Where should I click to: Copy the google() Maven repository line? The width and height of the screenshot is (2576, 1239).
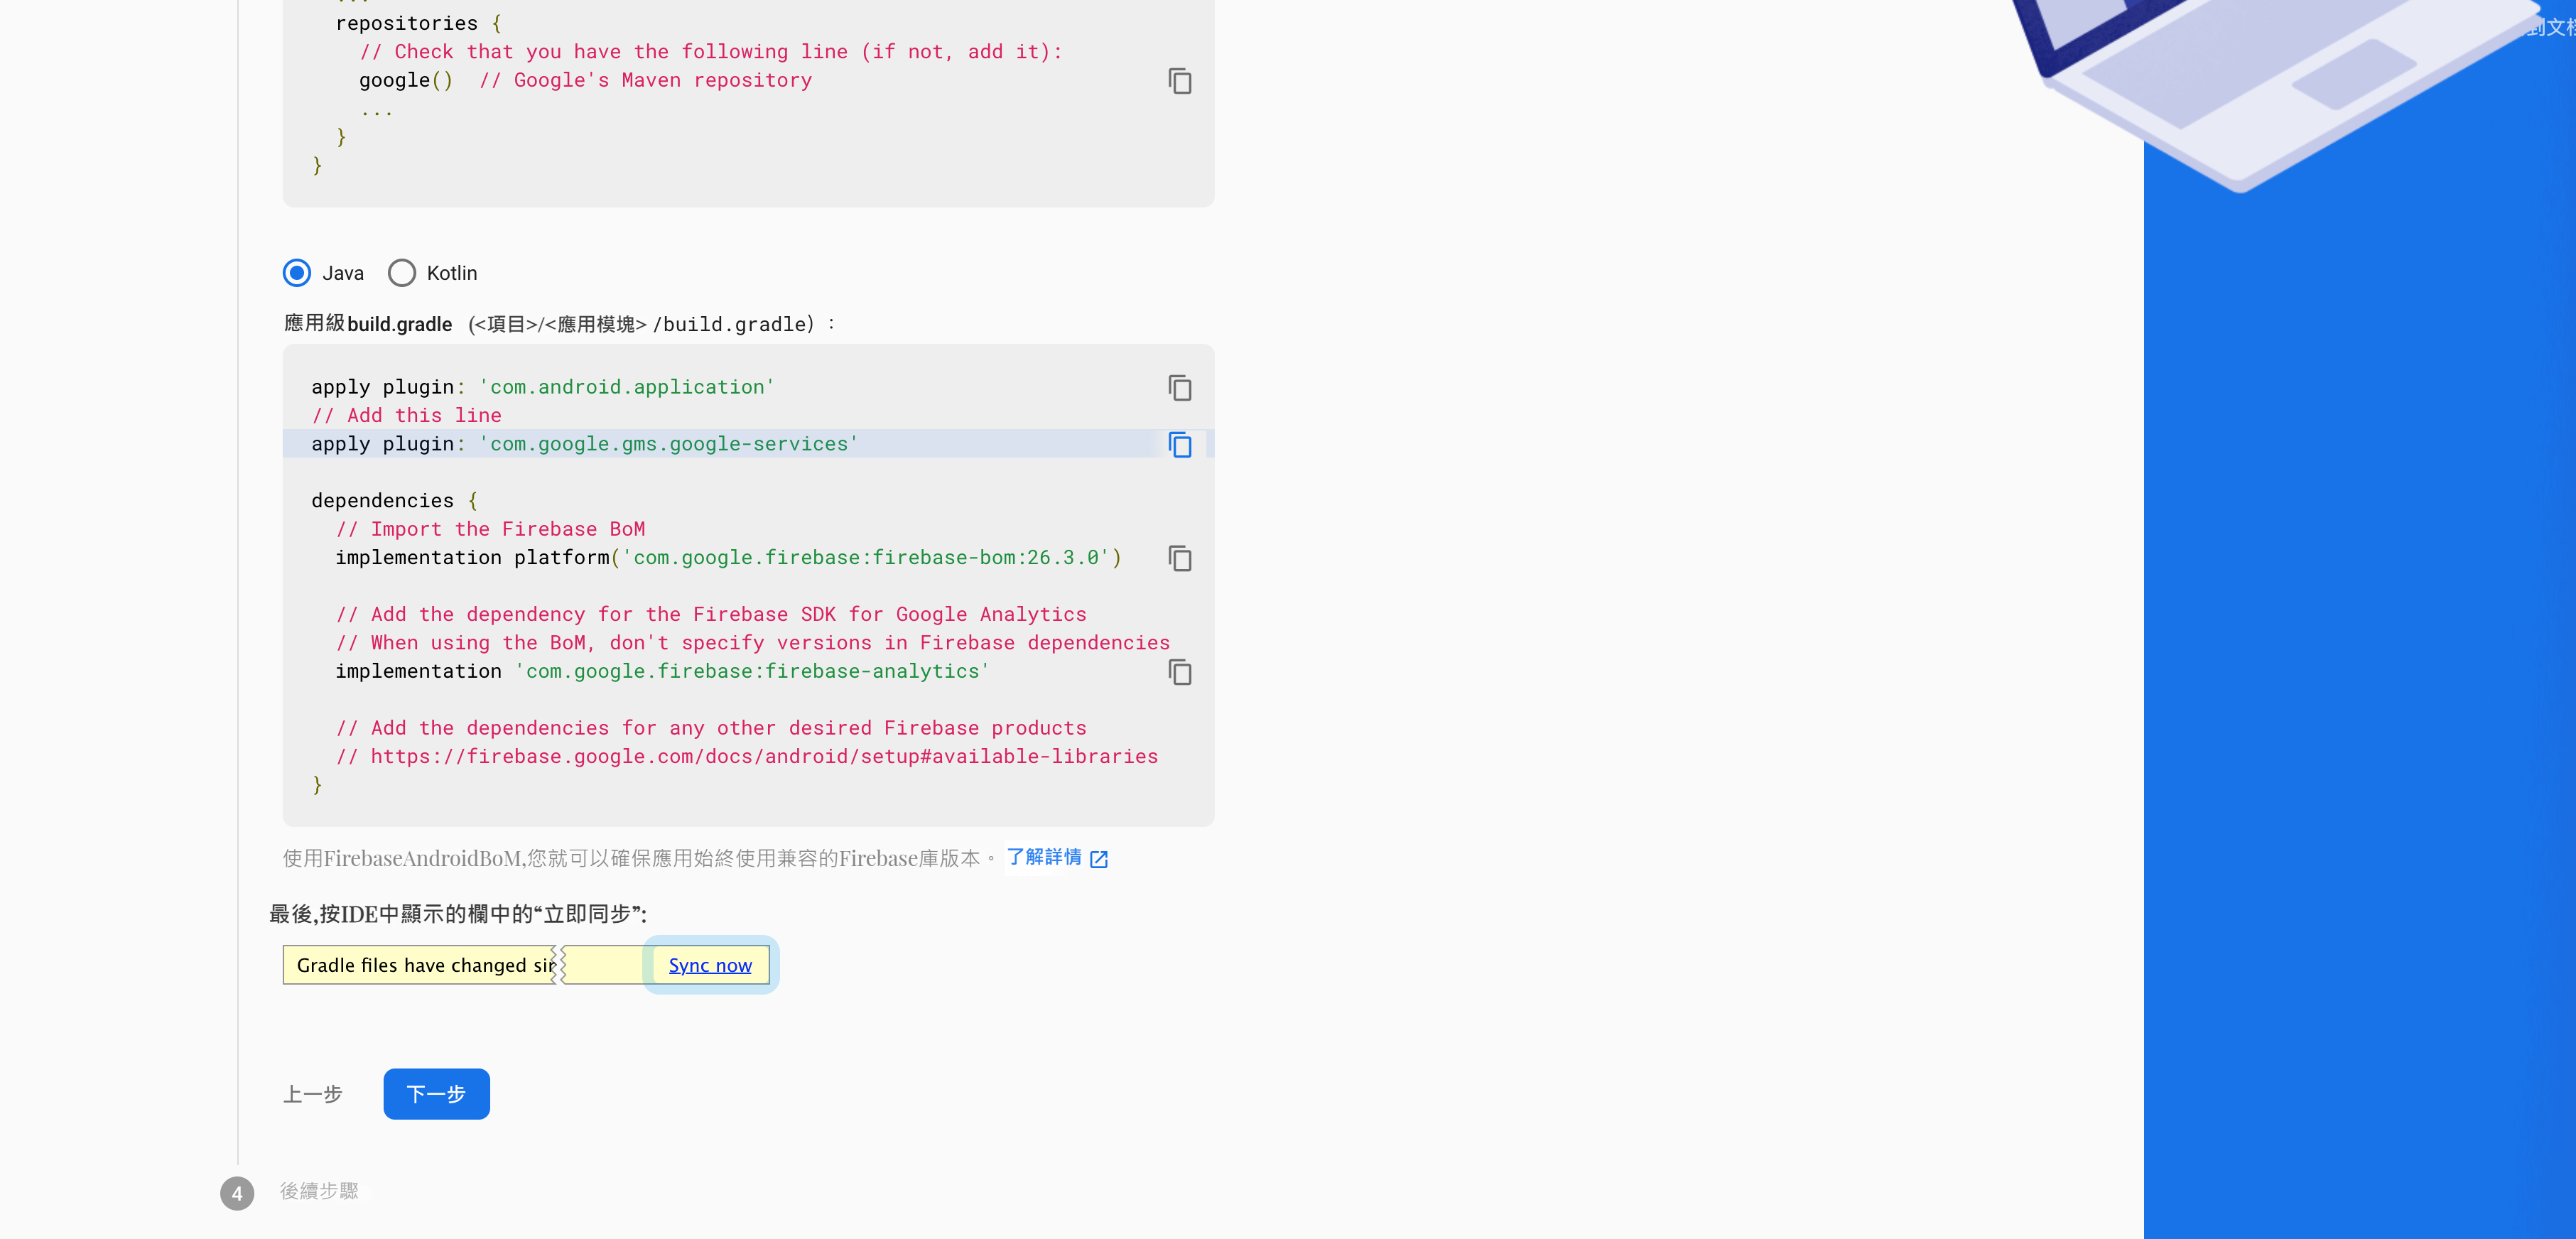[1179, 81]
